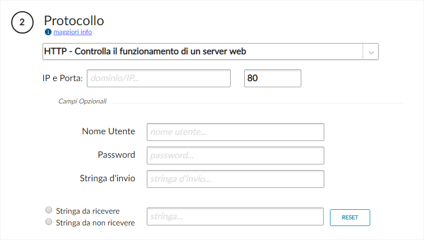
Task: Click the "IP e Porta:" label
Action: tap(63, 78)
